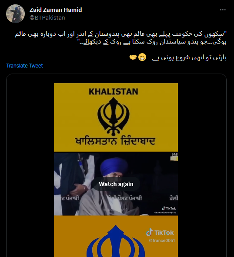234x257 pixels.
Task: Click the handshake emoji in tweet
Action: pyautogui.click(x=133, y=57)
